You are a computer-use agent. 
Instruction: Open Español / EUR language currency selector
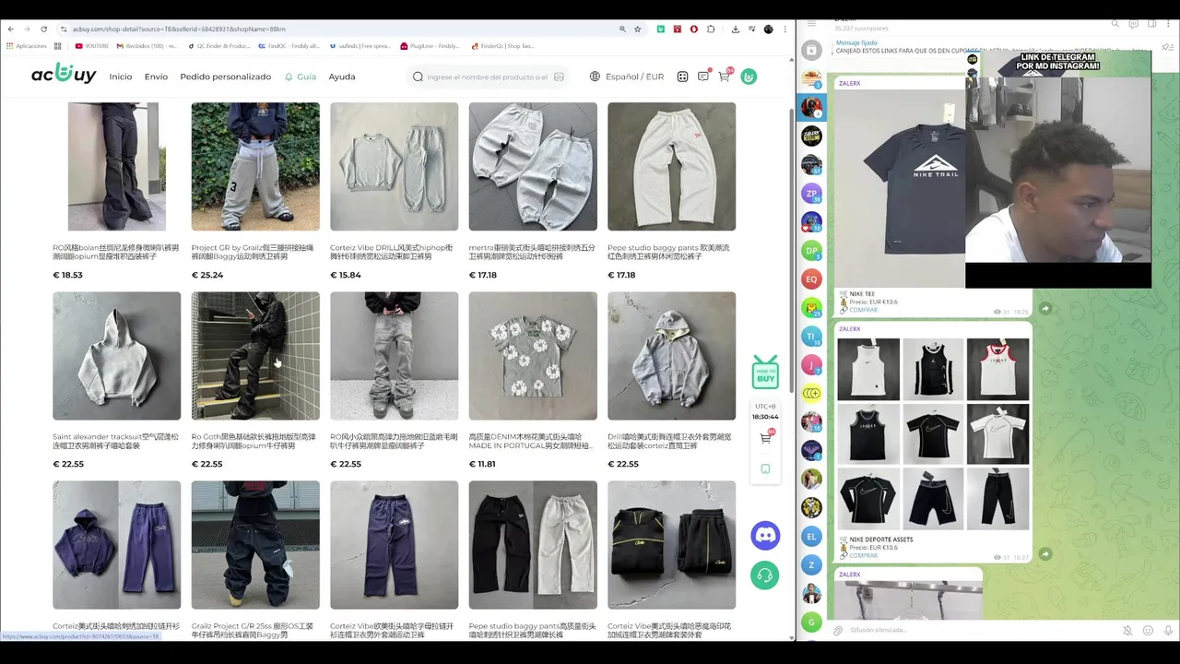[627, 77]
